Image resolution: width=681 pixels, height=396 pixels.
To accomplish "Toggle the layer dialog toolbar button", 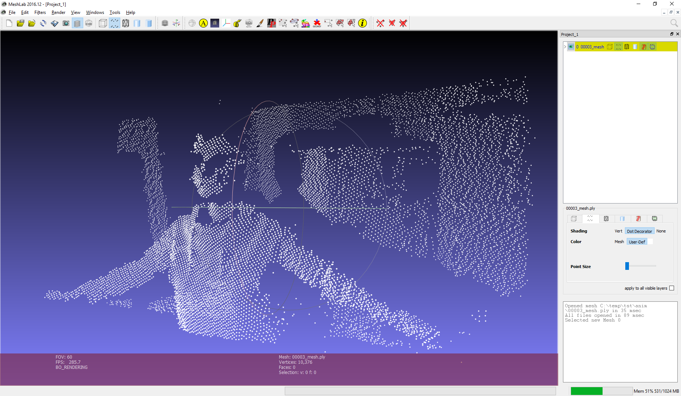I will (x=77, y=23).
